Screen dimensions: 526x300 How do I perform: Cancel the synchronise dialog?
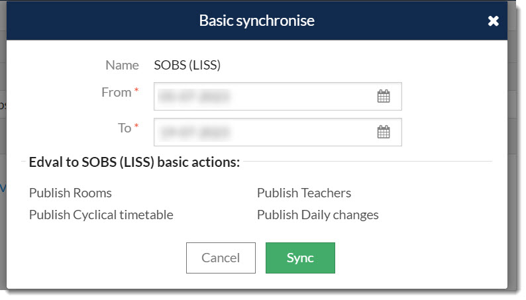221,258
